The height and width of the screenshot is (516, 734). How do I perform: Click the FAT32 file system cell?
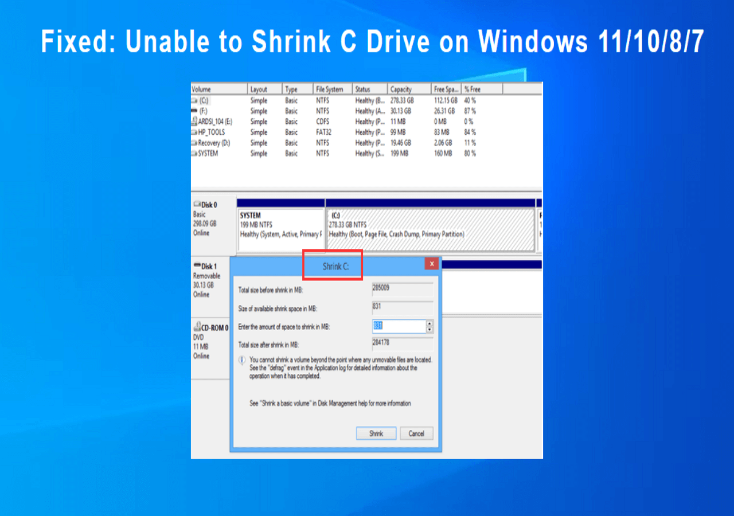[x=323, y=132]
